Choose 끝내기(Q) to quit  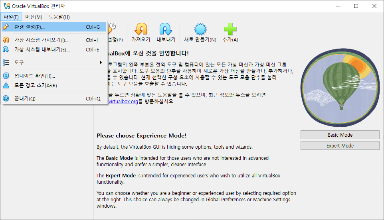point(54,98)
